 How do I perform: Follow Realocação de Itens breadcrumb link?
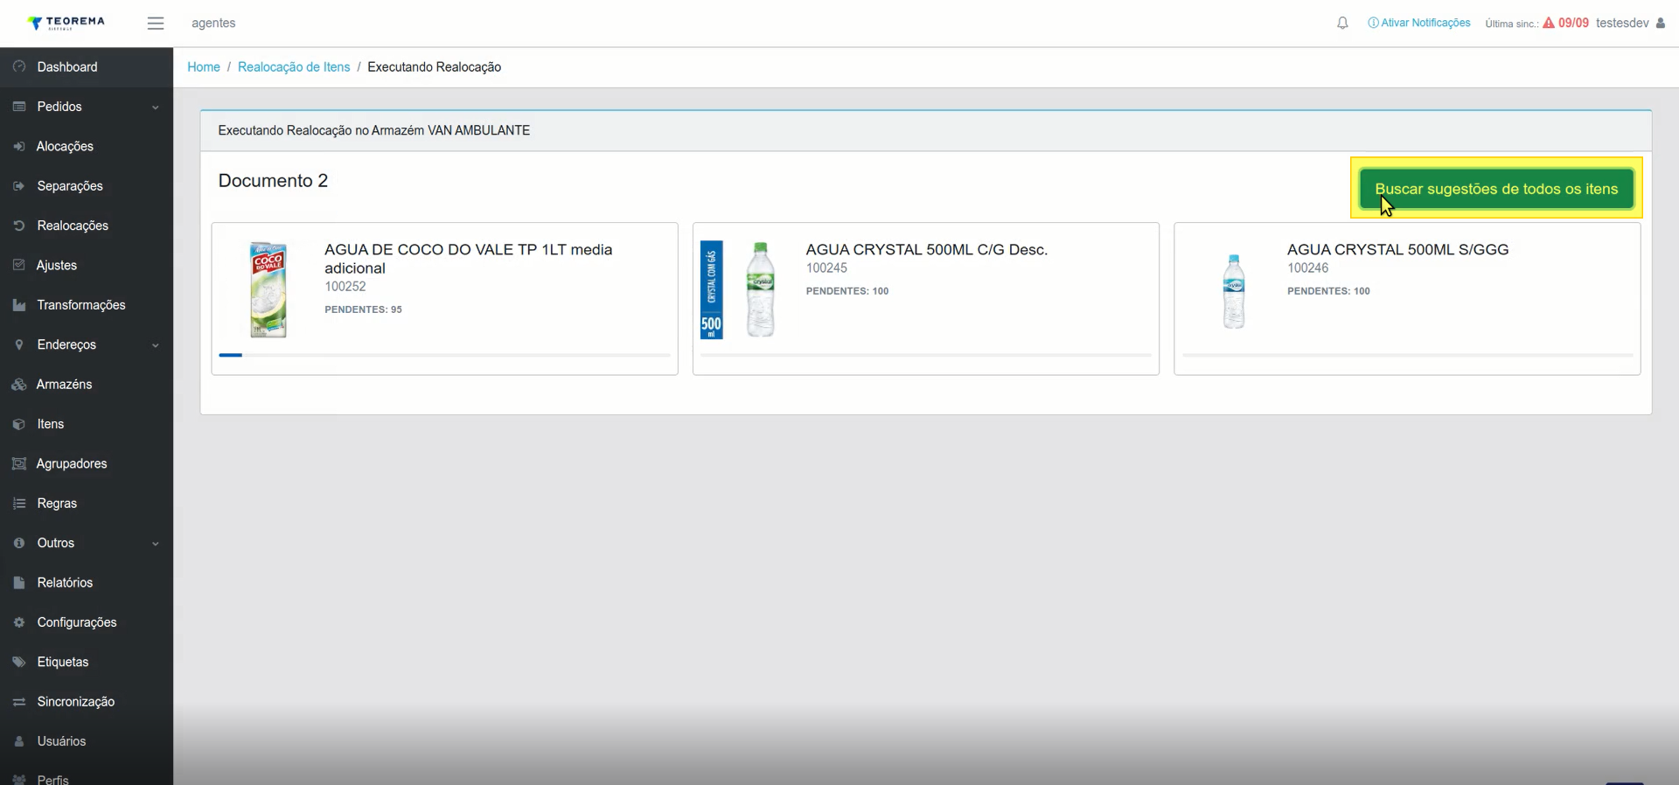(x=294, y=67)
